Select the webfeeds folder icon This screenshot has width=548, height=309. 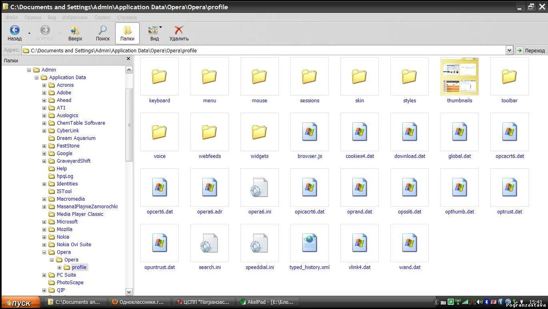[x=209, y=132]
